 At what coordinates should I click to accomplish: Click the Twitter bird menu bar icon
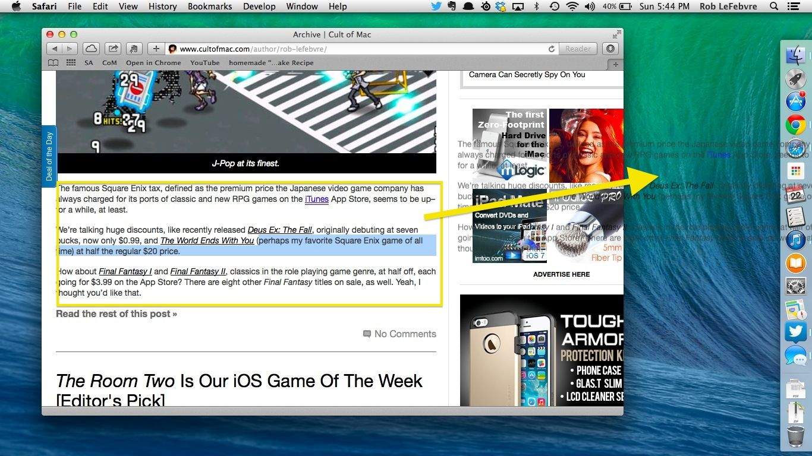click(x=436, y=7)
